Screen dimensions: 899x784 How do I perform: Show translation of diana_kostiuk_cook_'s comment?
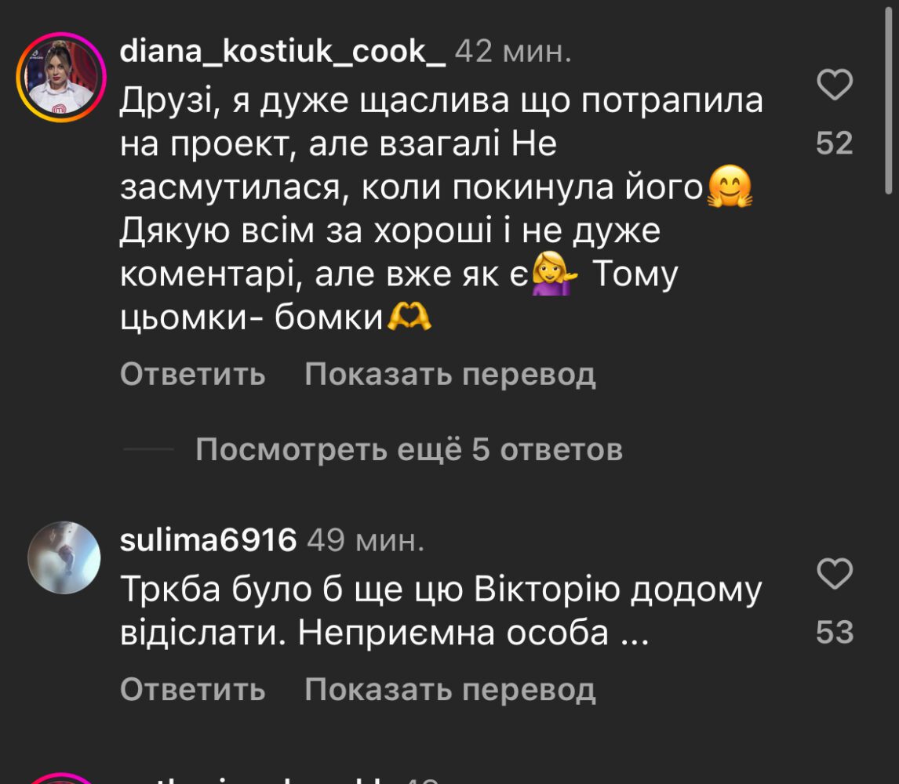tap(450, 375)
